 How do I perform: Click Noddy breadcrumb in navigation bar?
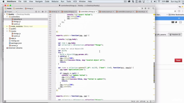8,9
